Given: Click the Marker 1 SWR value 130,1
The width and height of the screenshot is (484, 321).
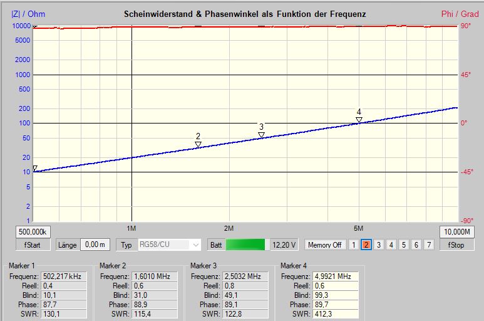Looking at the screenshot, I should pos(64,314).
